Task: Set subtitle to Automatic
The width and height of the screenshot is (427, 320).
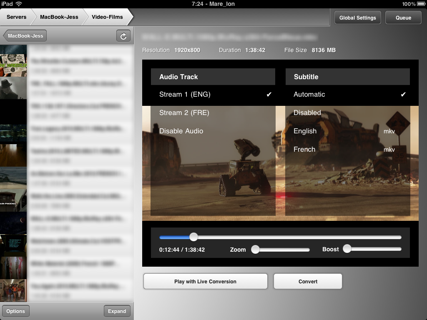Action: pyautogui.click(x=347, y=95)
